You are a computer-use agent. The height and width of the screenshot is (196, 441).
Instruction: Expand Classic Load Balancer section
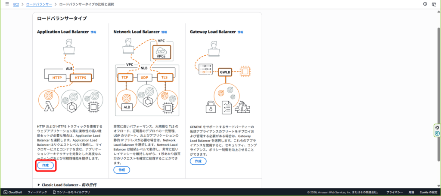pos(67,185)
